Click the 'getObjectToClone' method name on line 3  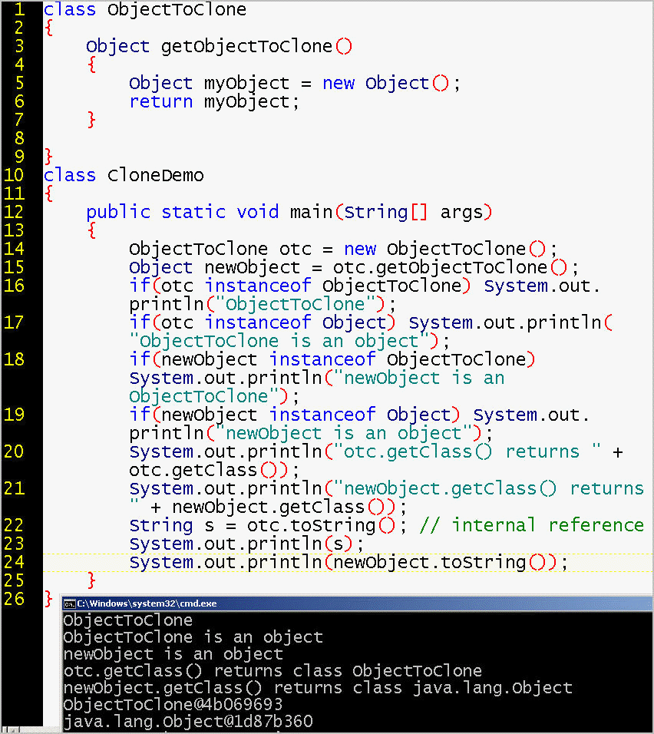pyautogui.click(x=246, y=46)
